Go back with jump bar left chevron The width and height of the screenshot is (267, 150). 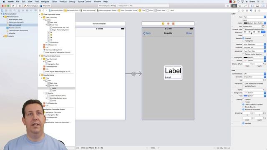[43, 10]
